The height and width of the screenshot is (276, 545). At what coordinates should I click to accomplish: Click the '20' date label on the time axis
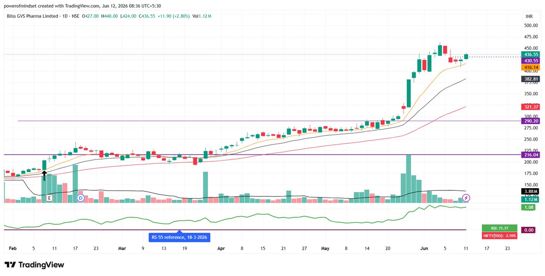(388, 249)
